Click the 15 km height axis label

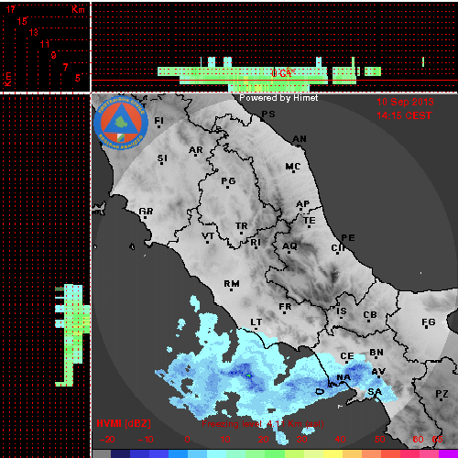pos(22,21)
